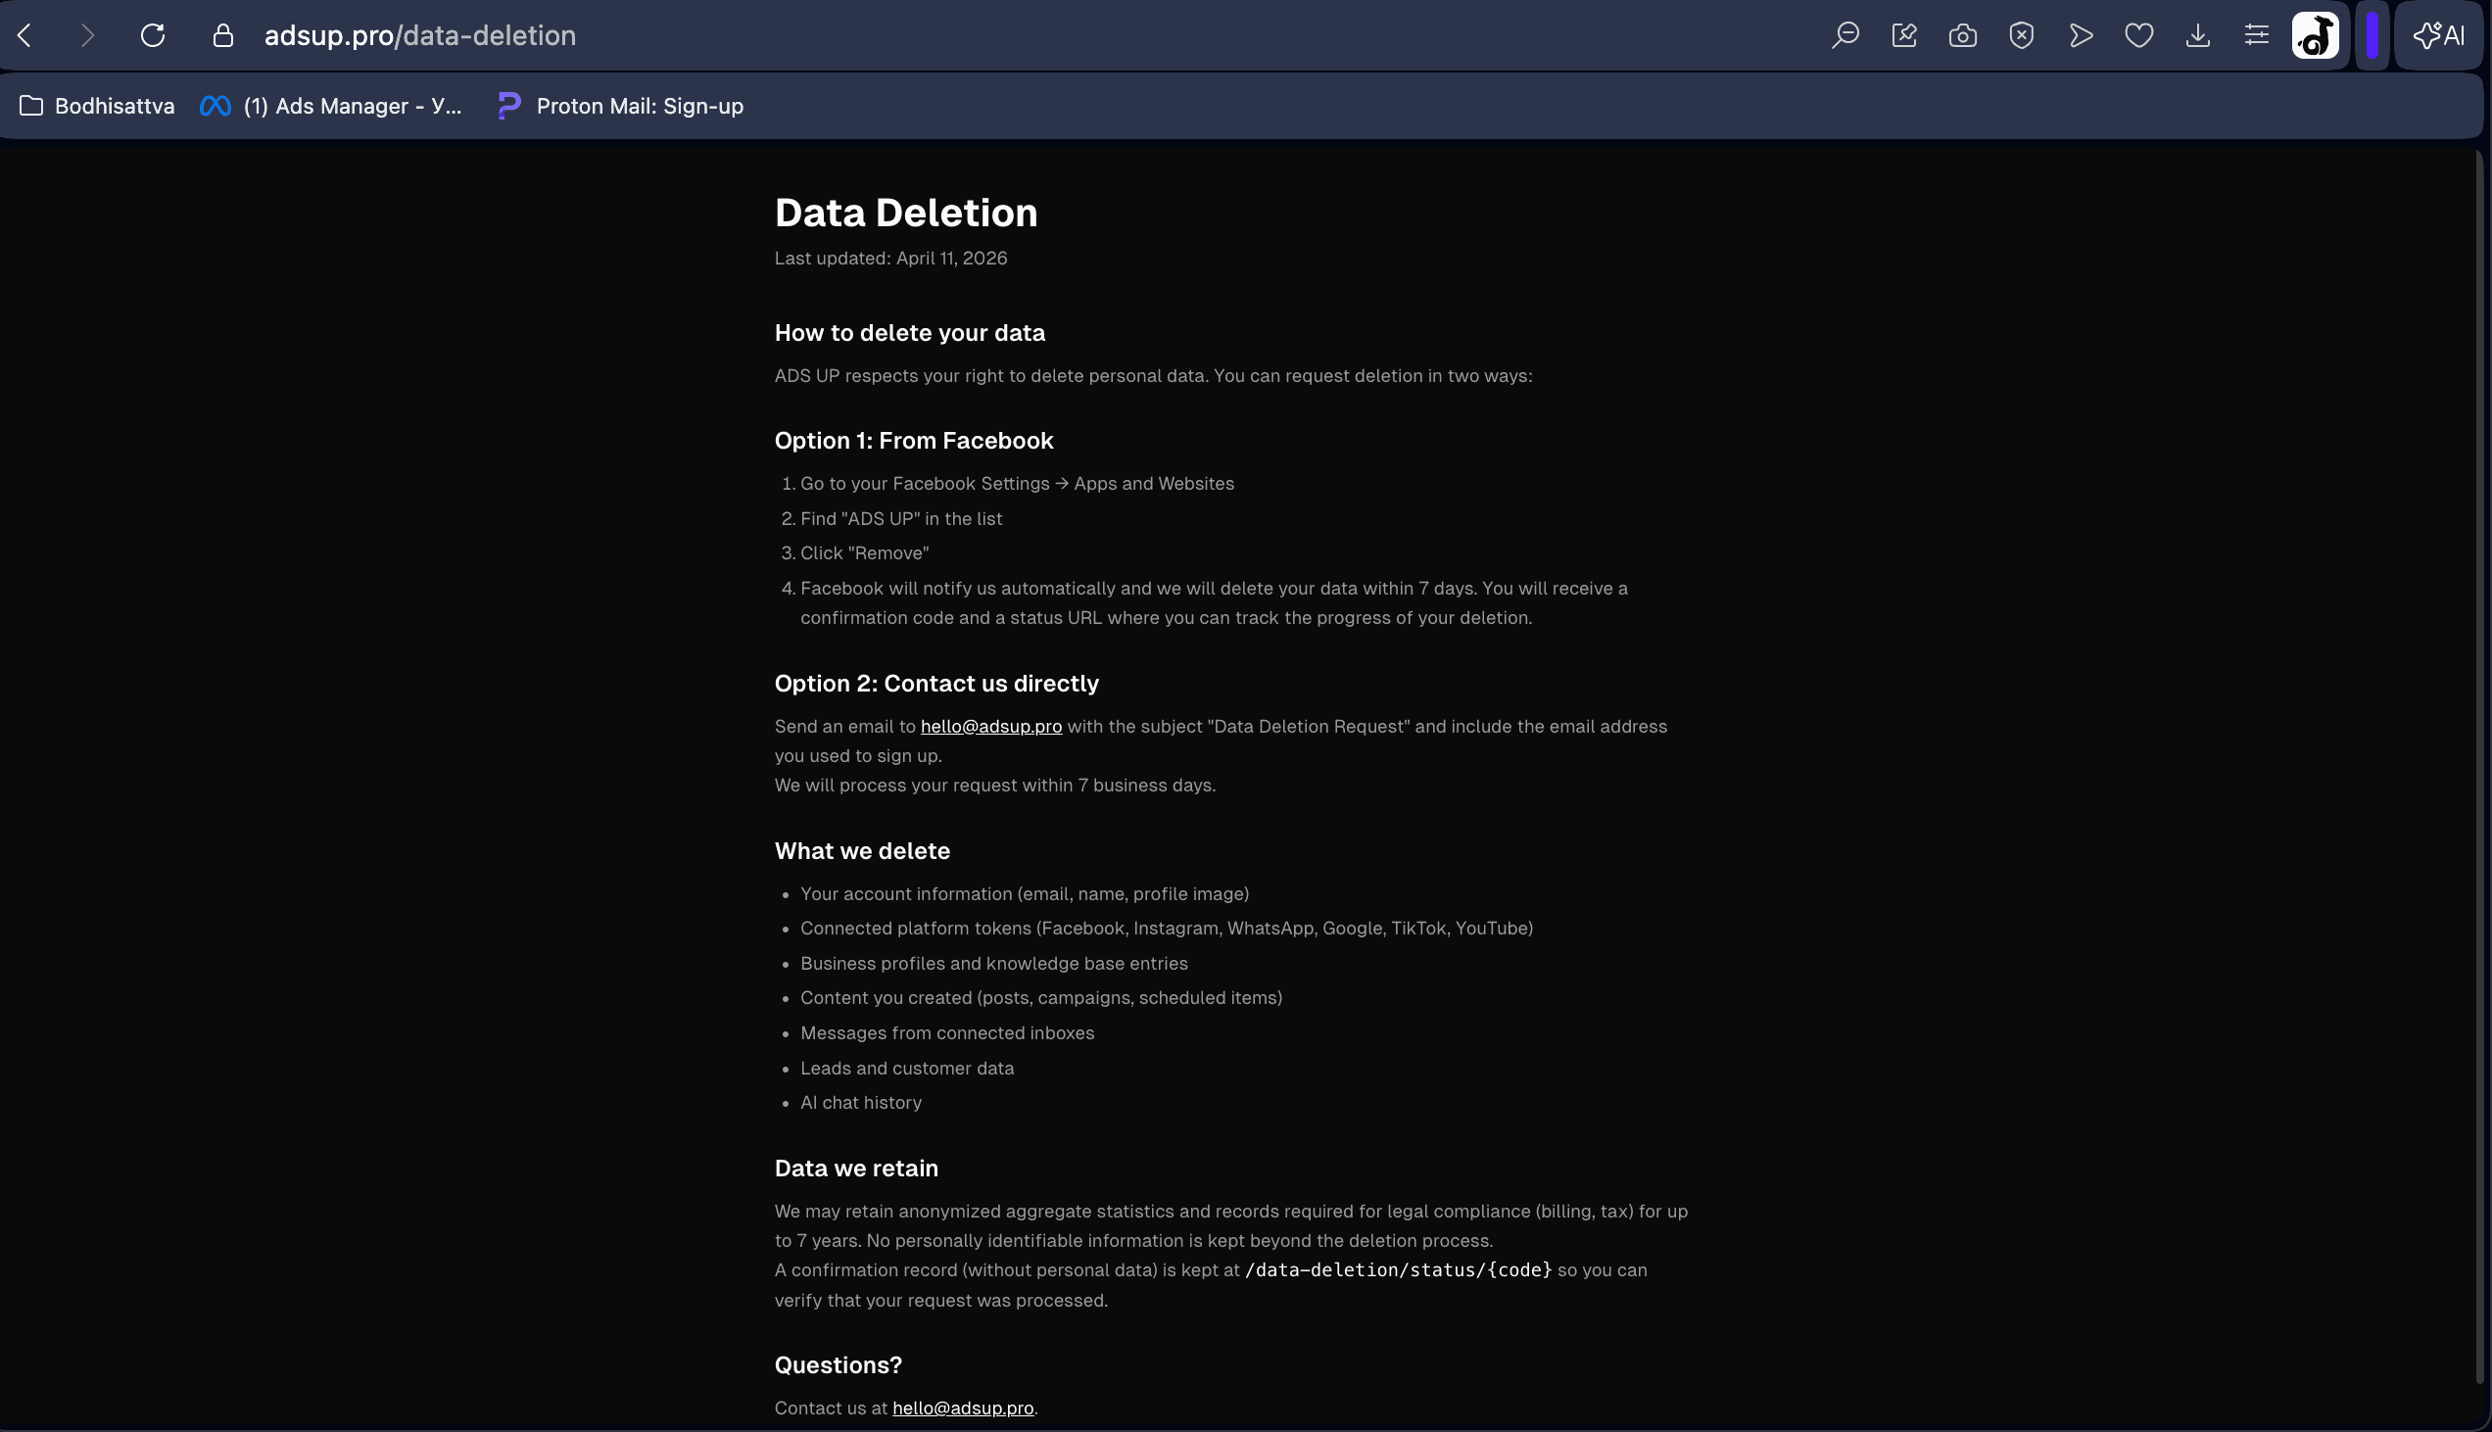The width and height of the screenshot is (2492, 1432).
Task: Click 'Messages from connected inboxes' bullet
Action: pyautogui.click(x=947, y=1032)
